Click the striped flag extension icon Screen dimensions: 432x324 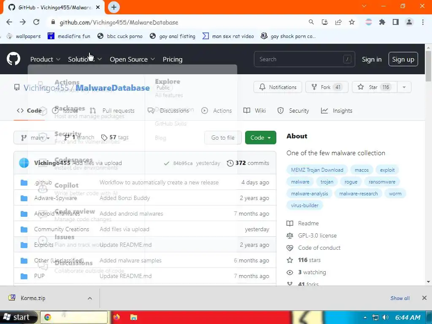coord(369,22)
